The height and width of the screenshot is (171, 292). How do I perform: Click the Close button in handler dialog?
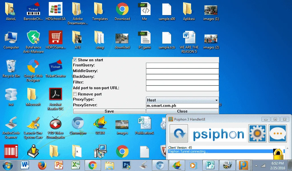click(x=182, y=111)
